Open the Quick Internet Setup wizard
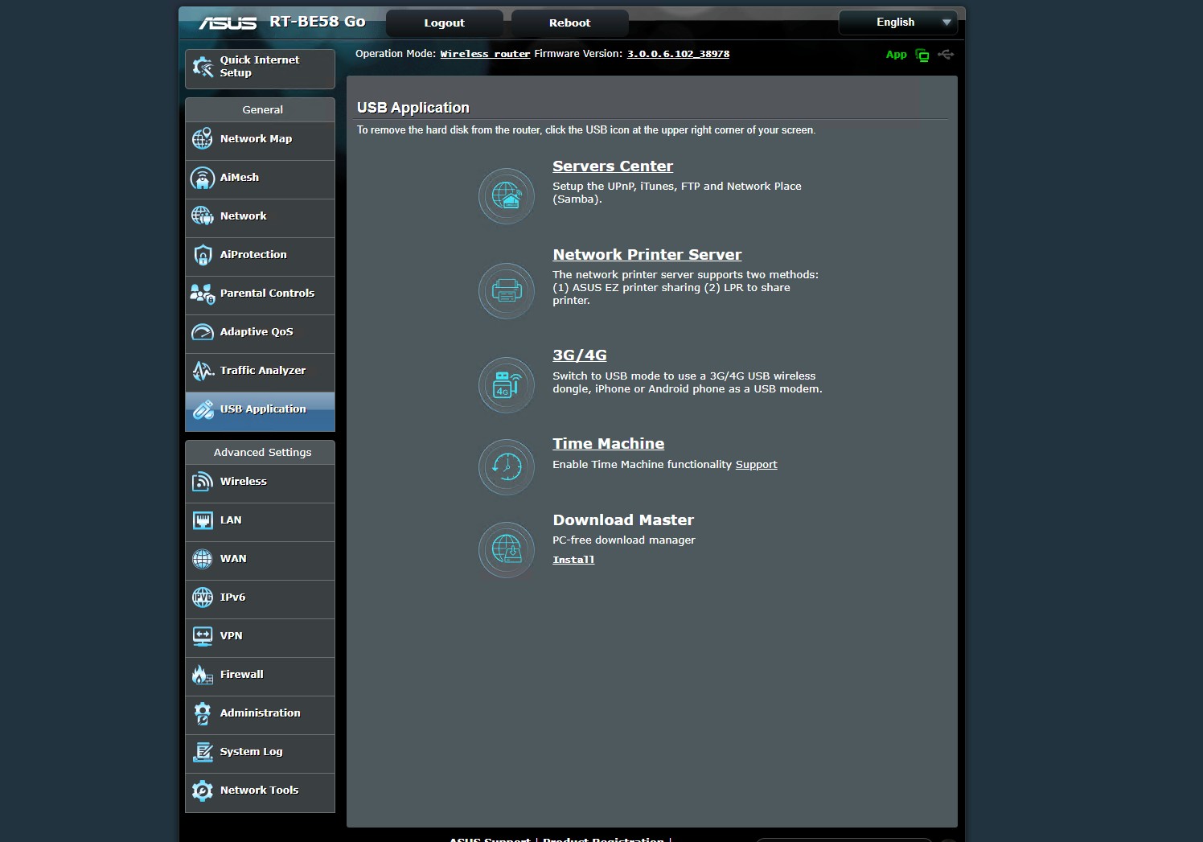The height and width of the screenshot is (842, 1203). (x=260, y=68)
